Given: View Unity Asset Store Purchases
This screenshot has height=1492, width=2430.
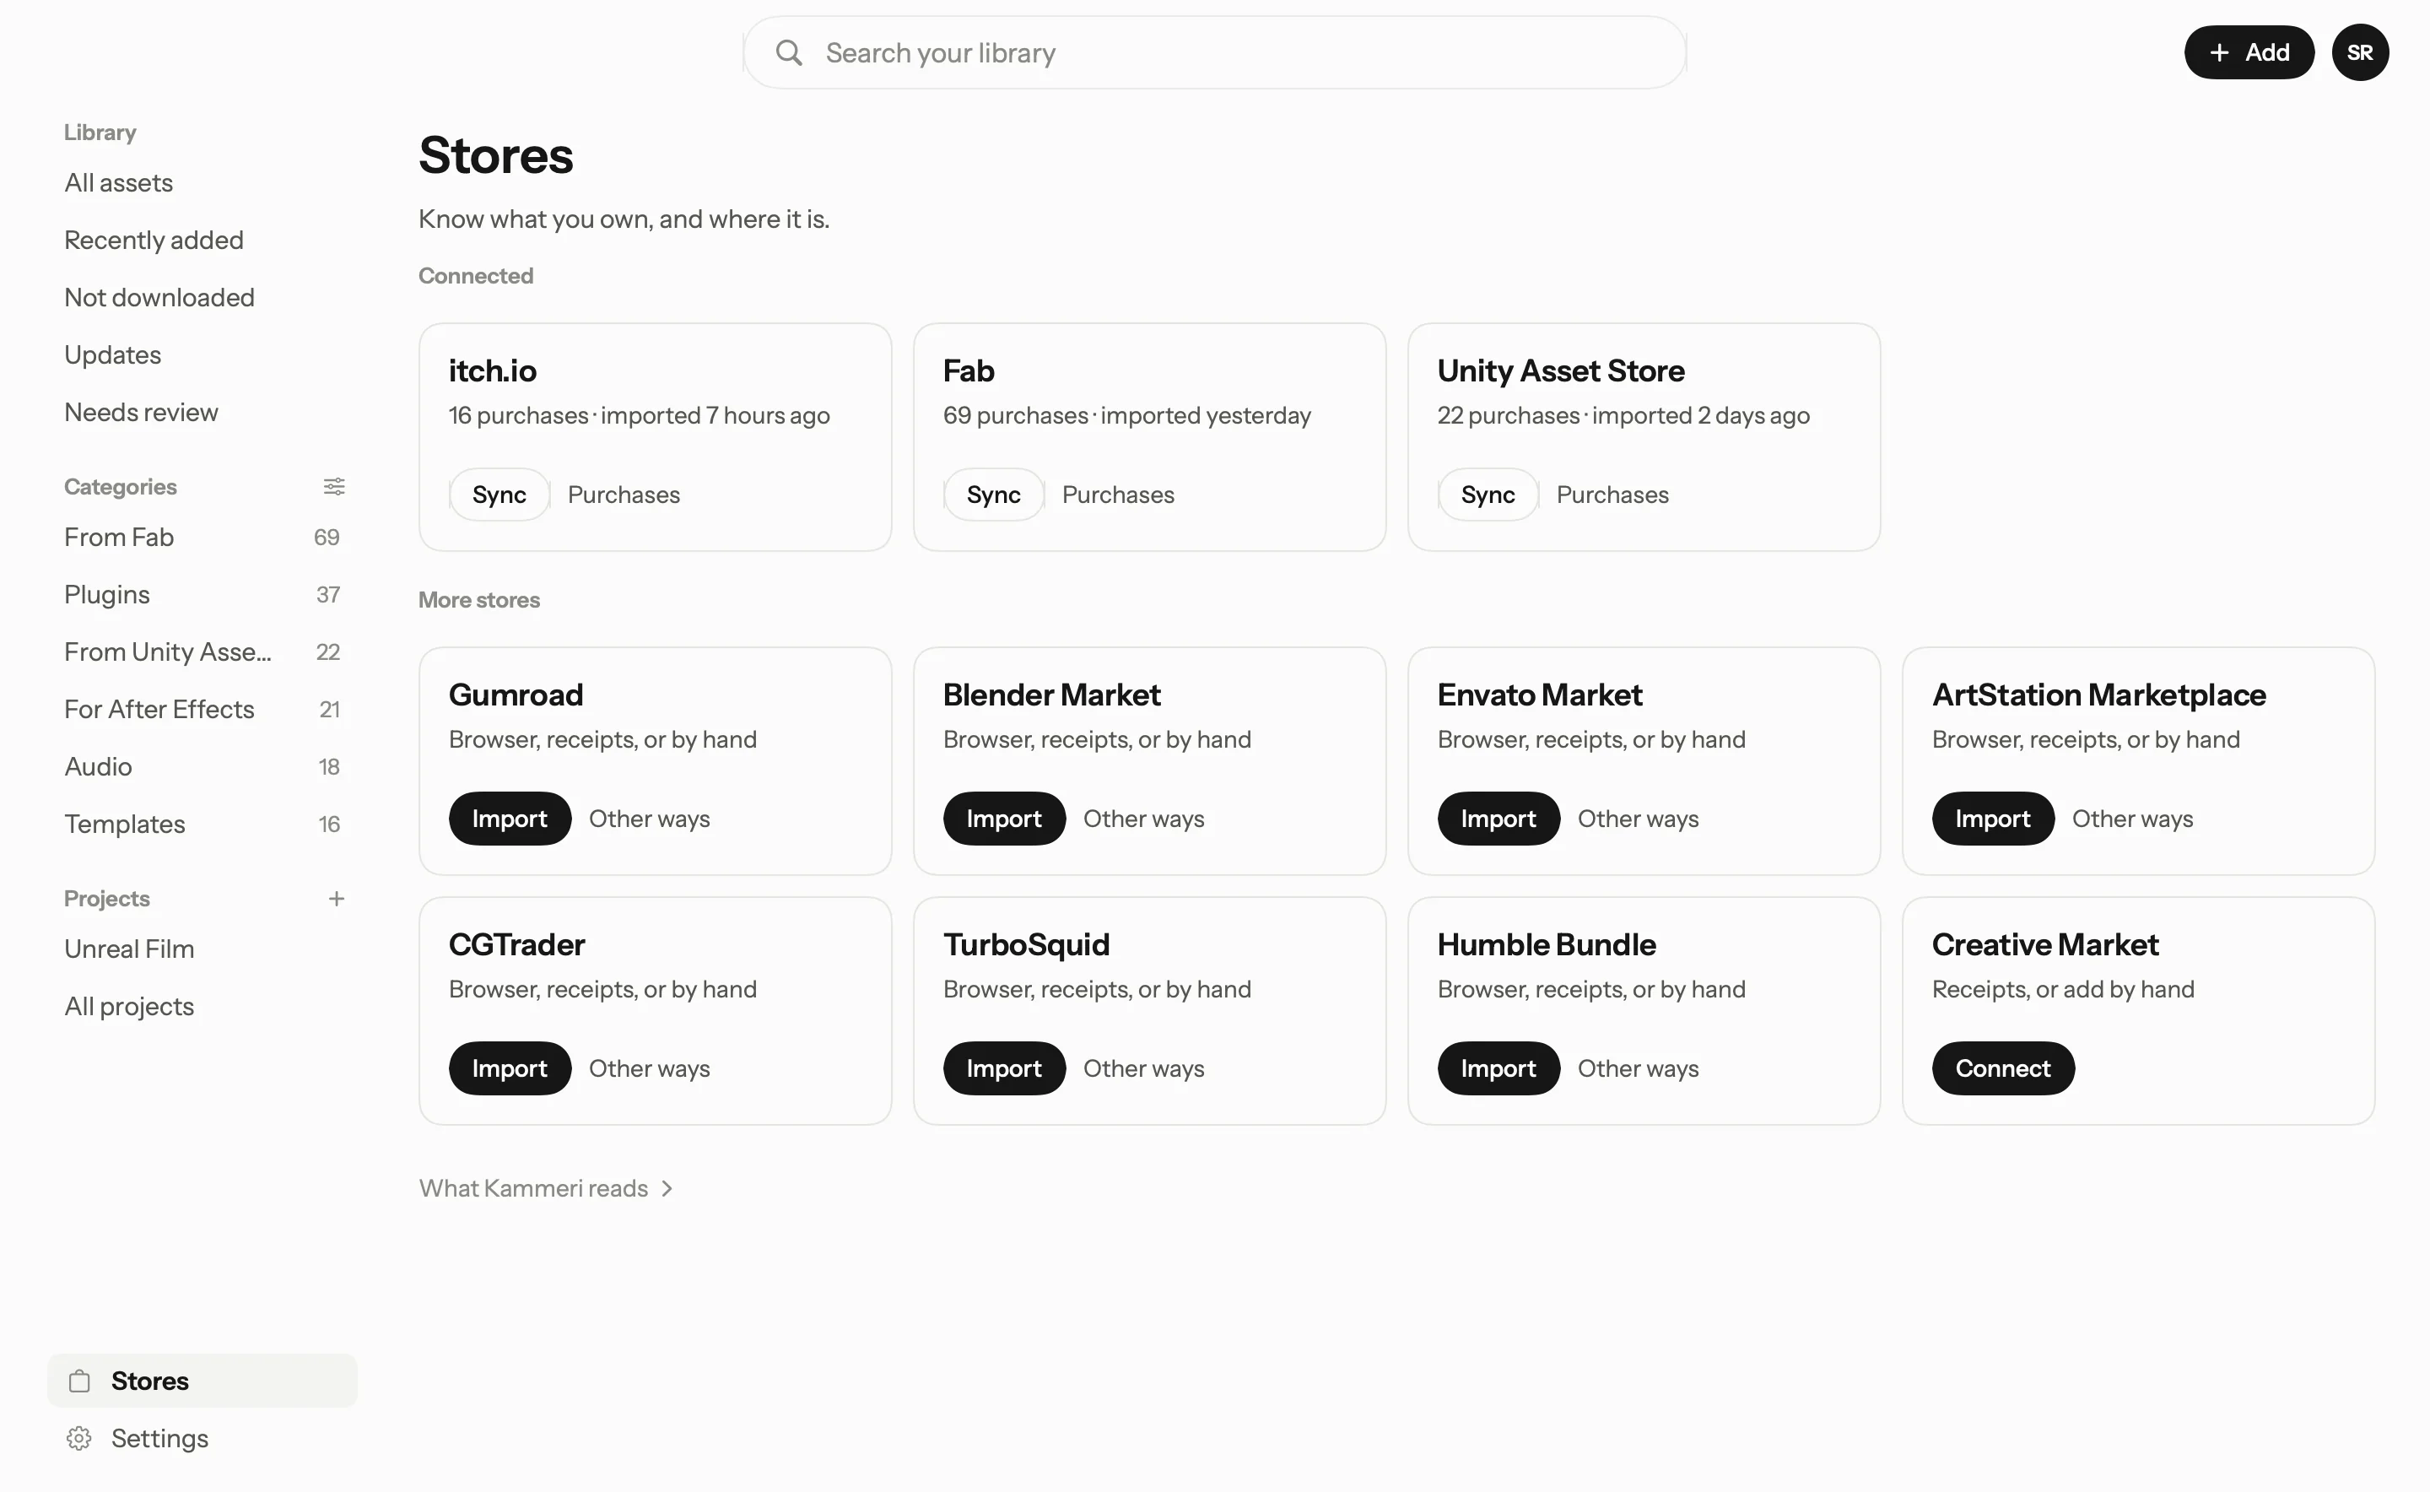Looking at the screenshot, I should coord(1612,495).
